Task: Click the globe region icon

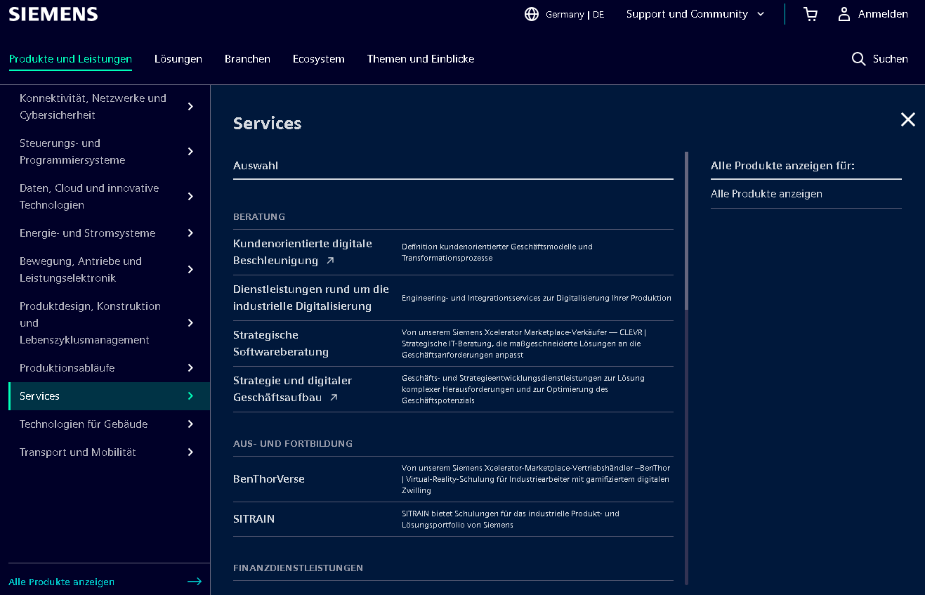Action: (x=532, y=14)
